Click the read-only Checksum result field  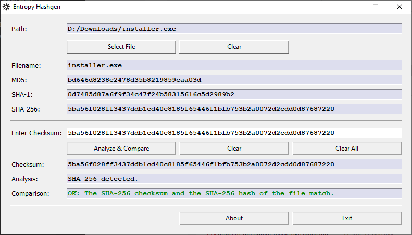click(x=234, y=164)
